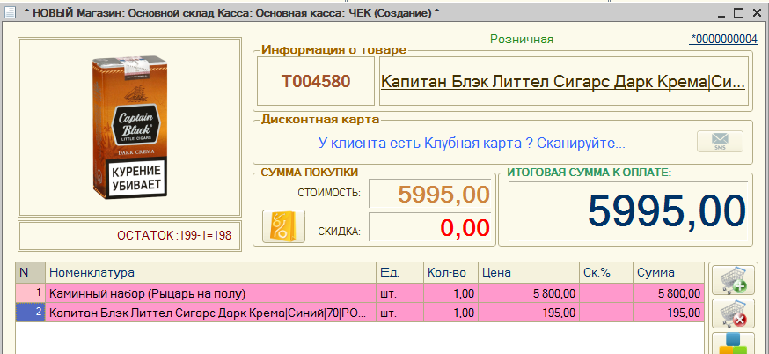Open receipt number *0000000004 link

(x=723, y=40)
